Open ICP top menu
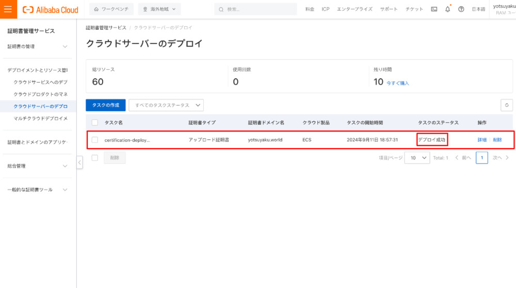The width and height of the screenshot is (516, 288). click(x=326, y=9)
